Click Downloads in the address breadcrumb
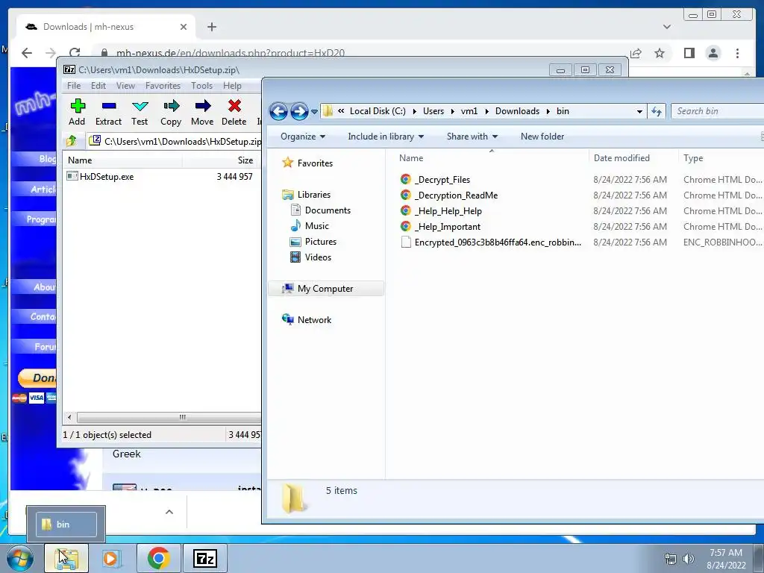Viewport: 764px width, 573px height. pos(517,111)
